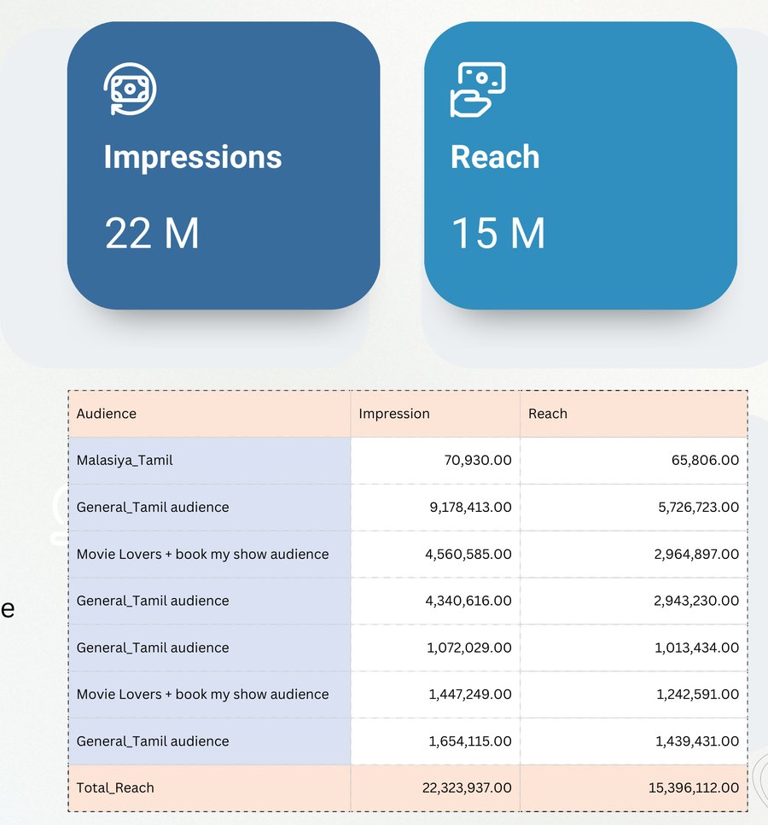Select the Impressions card title
Screen dimensions: 768x825
point(193,157)
